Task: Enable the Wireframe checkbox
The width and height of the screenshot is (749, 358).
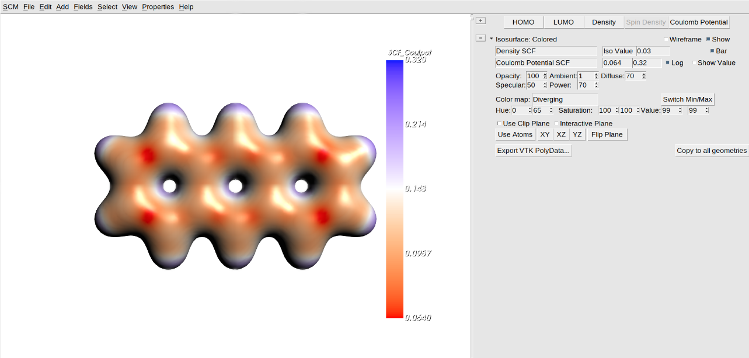Action: point(666,39)
